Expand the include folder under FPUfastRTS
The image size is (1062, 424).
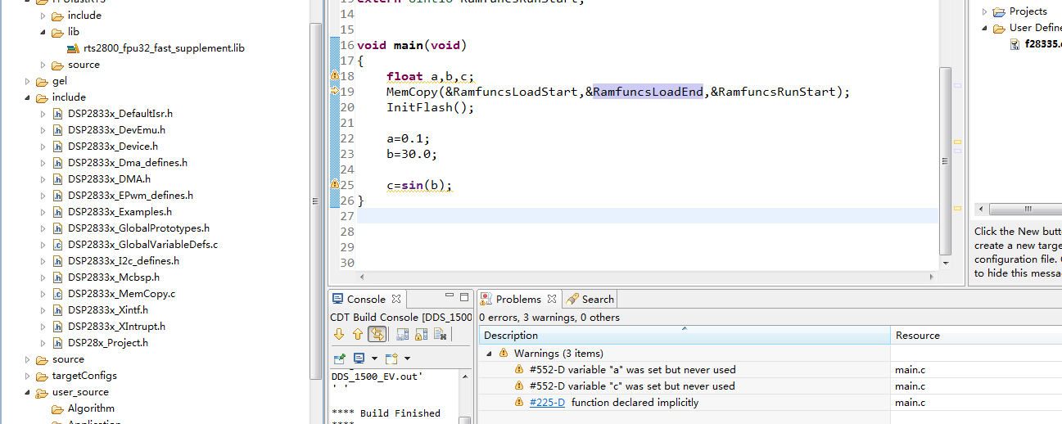pos(44,16)
